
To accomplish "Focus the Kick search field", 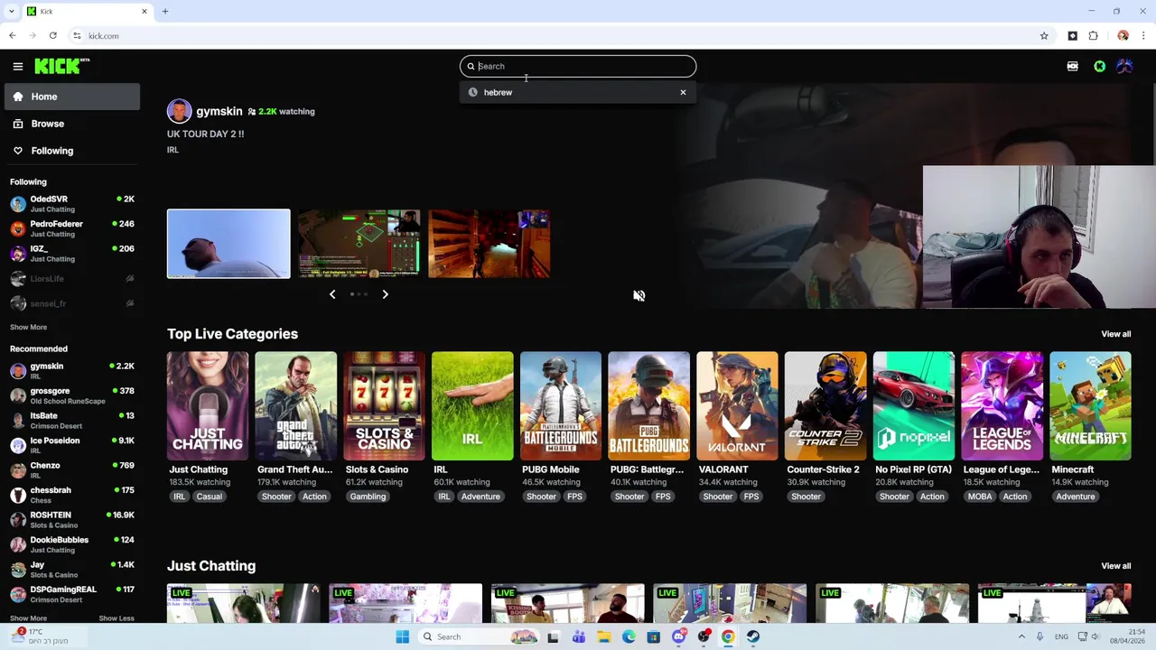I will pos(578,66).
